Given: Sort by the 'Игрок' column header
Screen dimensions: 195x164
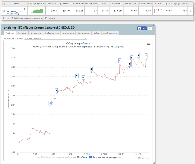Looking at the screenshot, I should [x=16, y=4].
